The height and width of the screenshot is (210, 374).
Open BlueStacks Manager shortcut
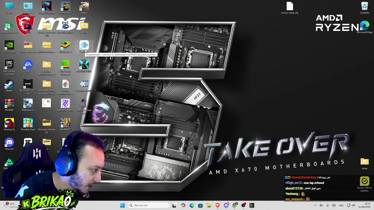(65, 68)
